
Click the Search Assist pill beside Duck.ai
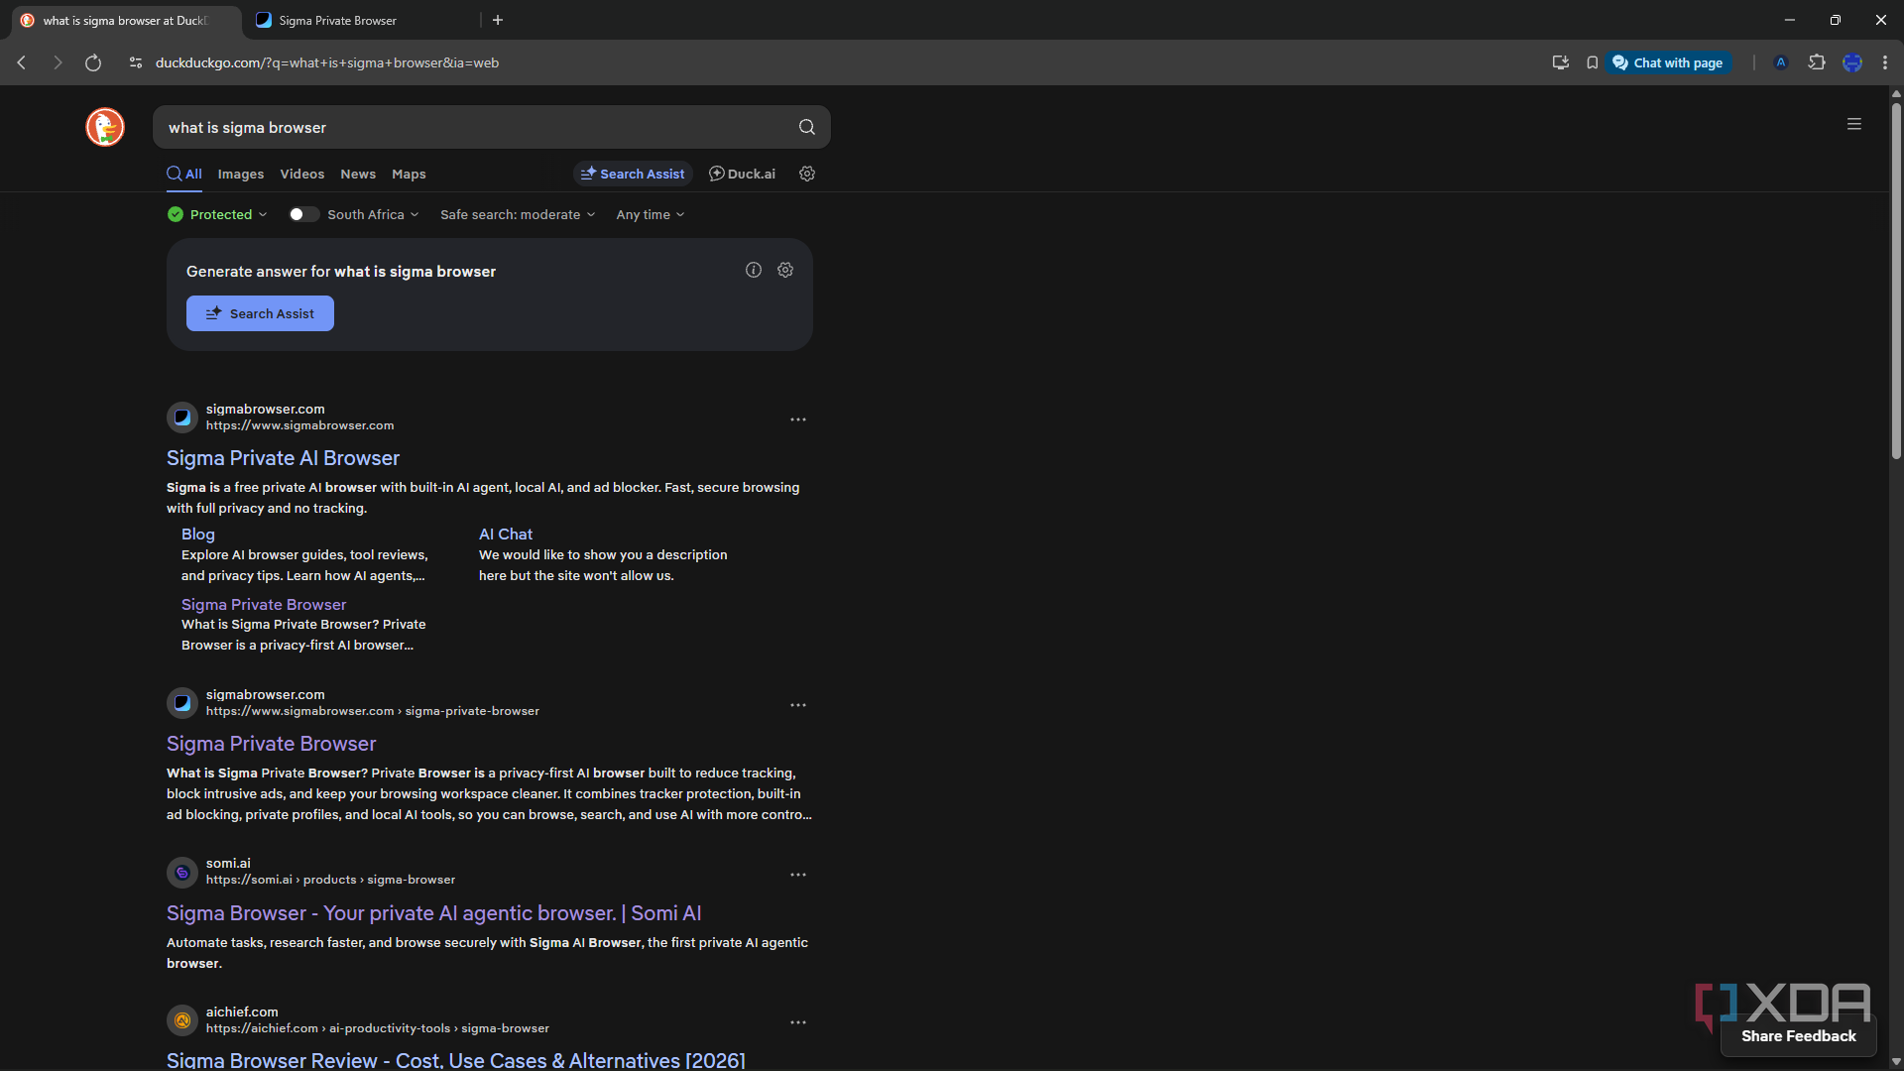[x=633, y=174]
